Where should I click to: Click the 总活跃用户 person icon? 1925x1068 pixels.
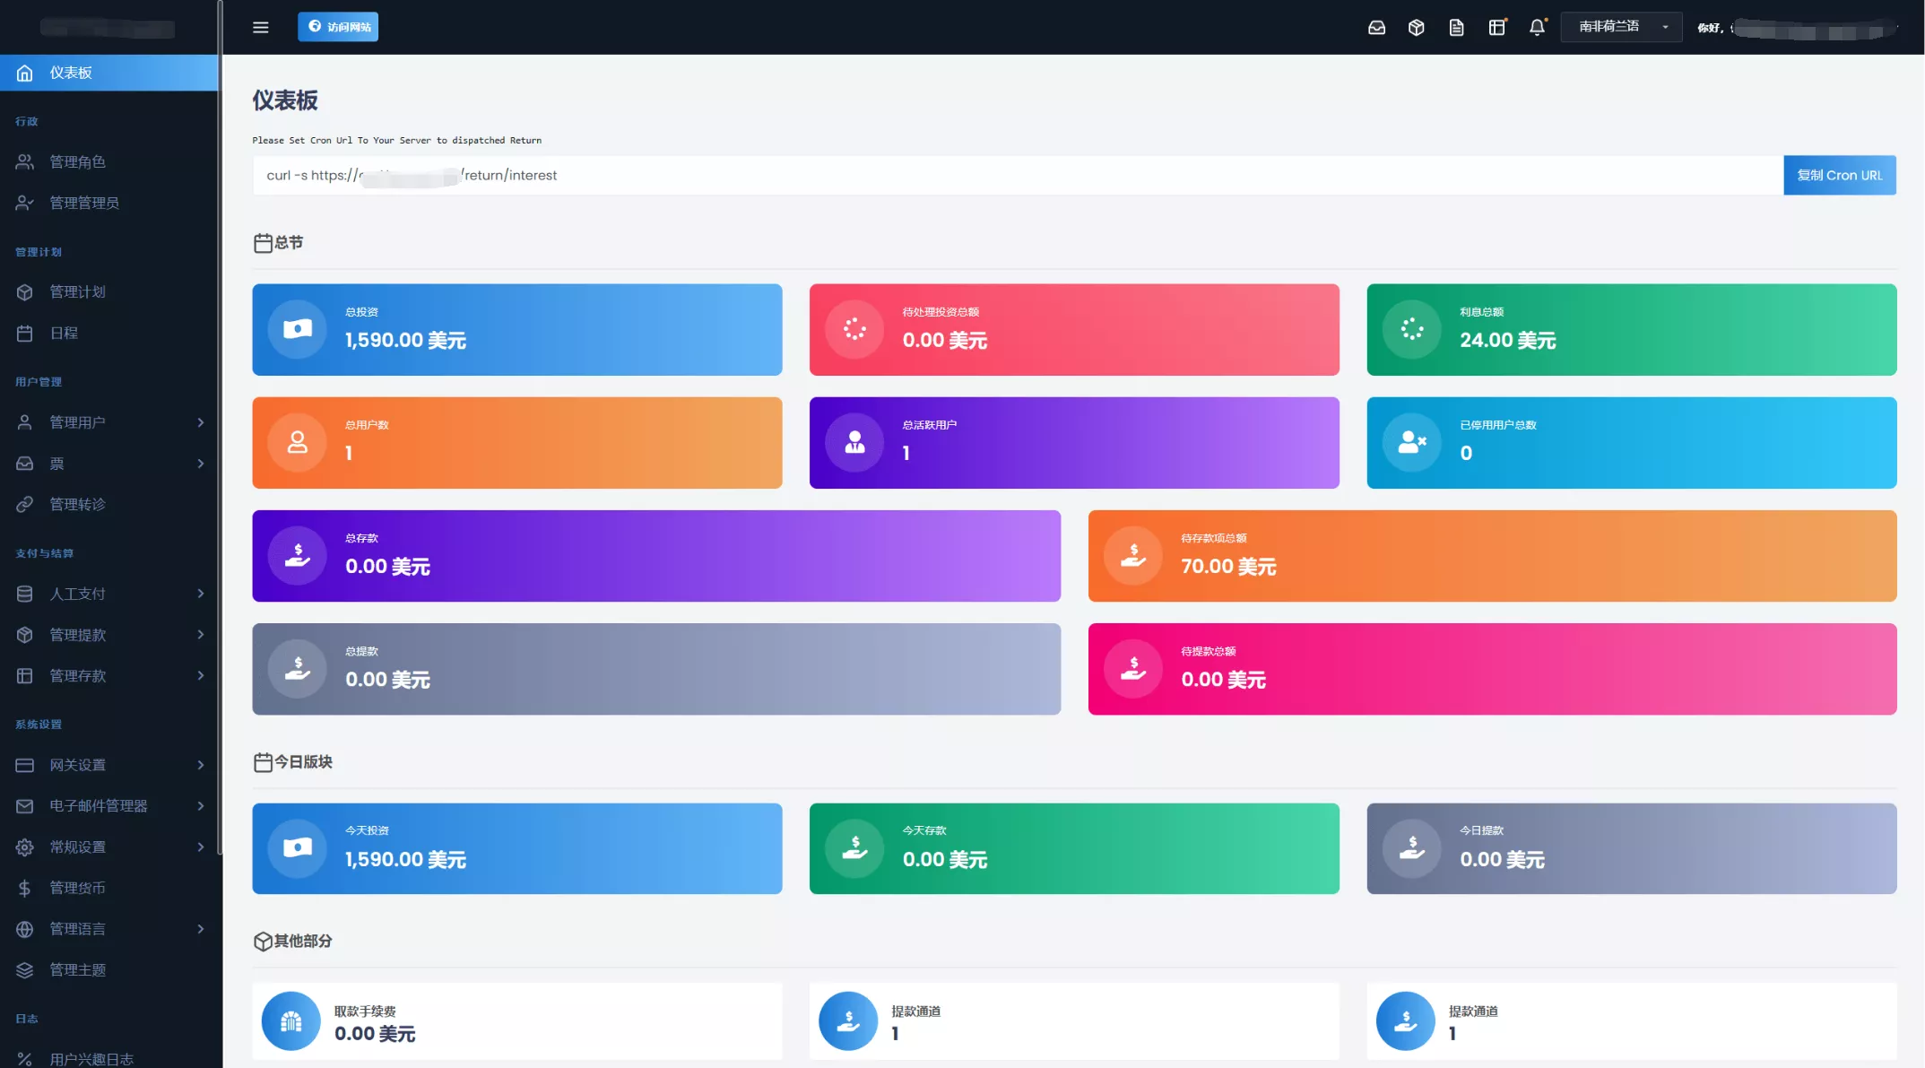[854, 442]
